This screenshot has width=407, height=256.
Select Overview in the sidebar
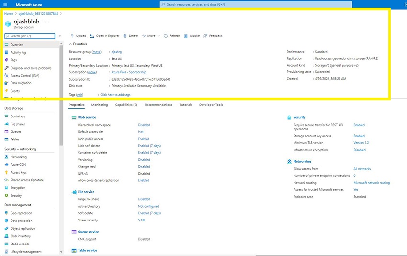coord(31,45)
